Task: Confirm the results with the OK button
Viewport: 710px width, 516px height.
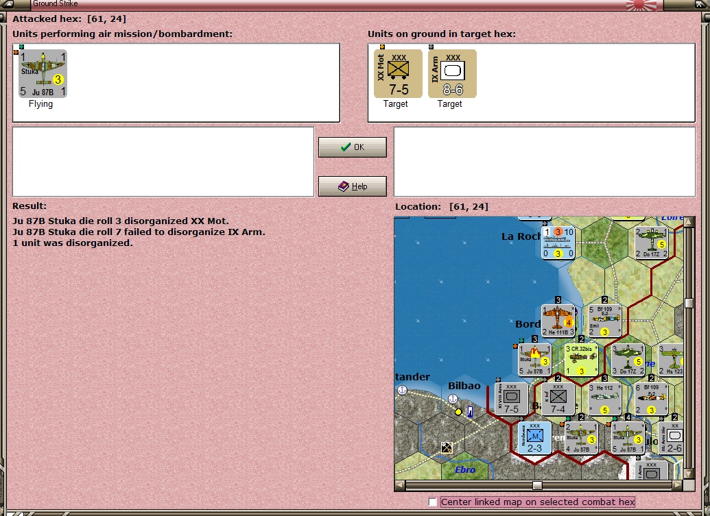Action: coord(353,147)
